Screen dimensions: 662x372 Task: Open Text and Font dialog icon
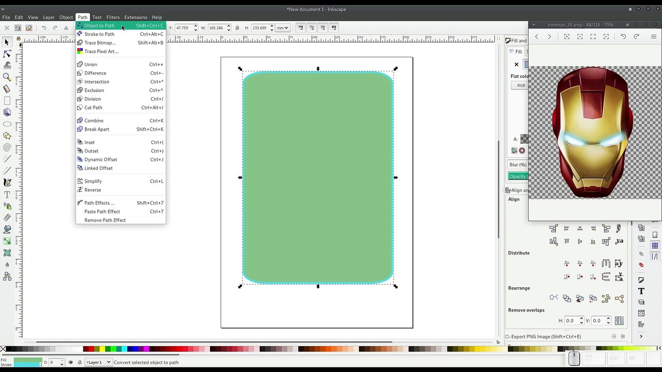[x=641, y=291]
